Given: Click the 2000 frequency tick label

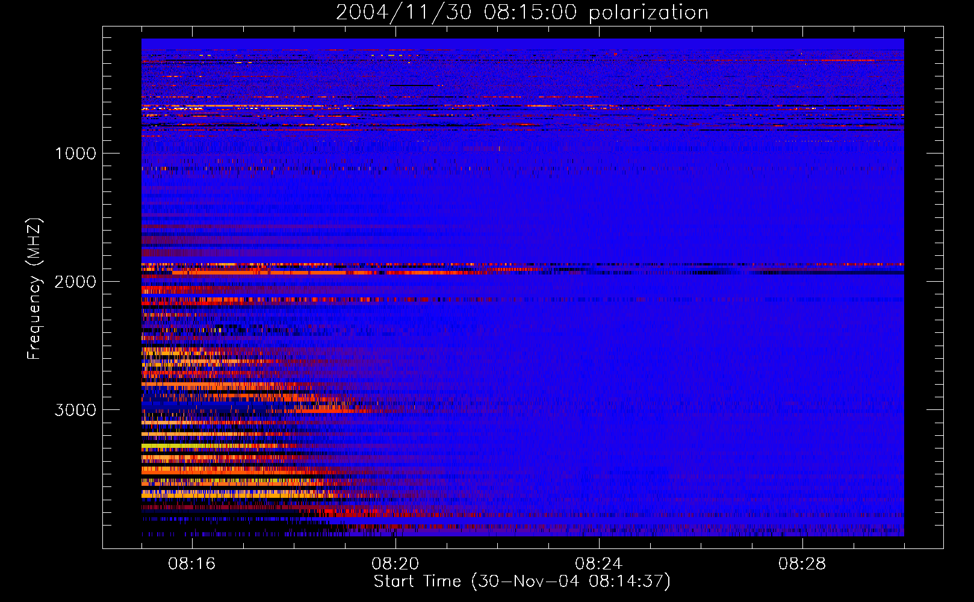Looking at the screenshot, I should (x=76, y=282).
